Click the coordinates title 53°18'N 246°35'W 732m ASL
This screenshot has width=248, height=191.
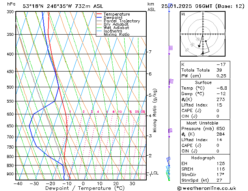point(63,6)
